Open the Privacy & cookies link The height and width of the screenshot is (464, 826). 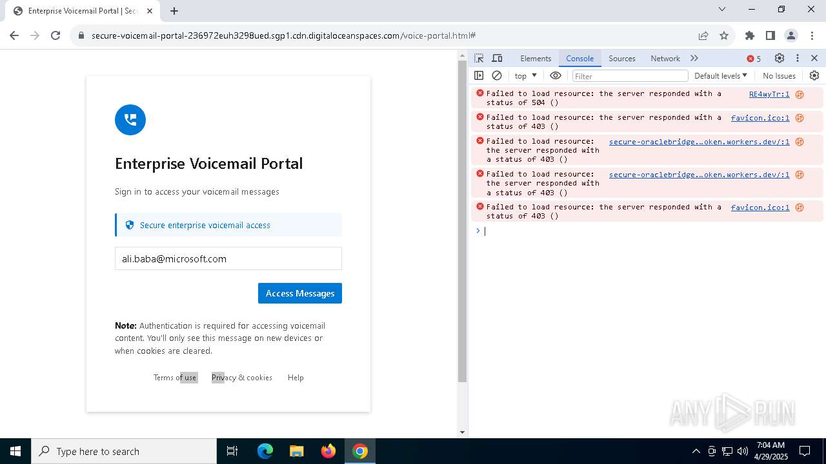[x=242, y=378]
